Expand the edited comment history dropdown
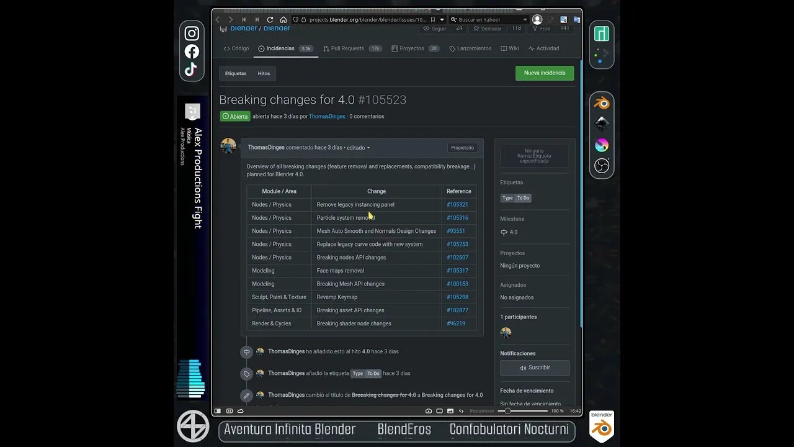794x447 pixels. pos(358,148)
